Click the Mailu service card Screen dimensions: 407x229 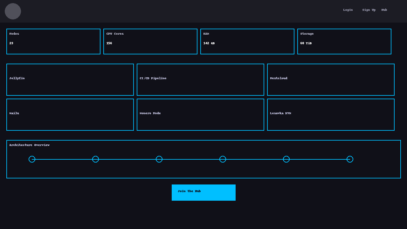70,114
